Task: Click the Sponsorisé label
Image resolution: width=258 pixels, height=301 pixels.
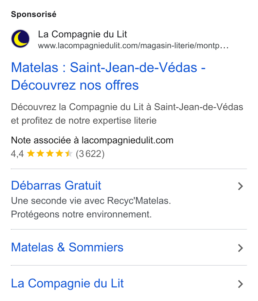Action: coord(34,14)
